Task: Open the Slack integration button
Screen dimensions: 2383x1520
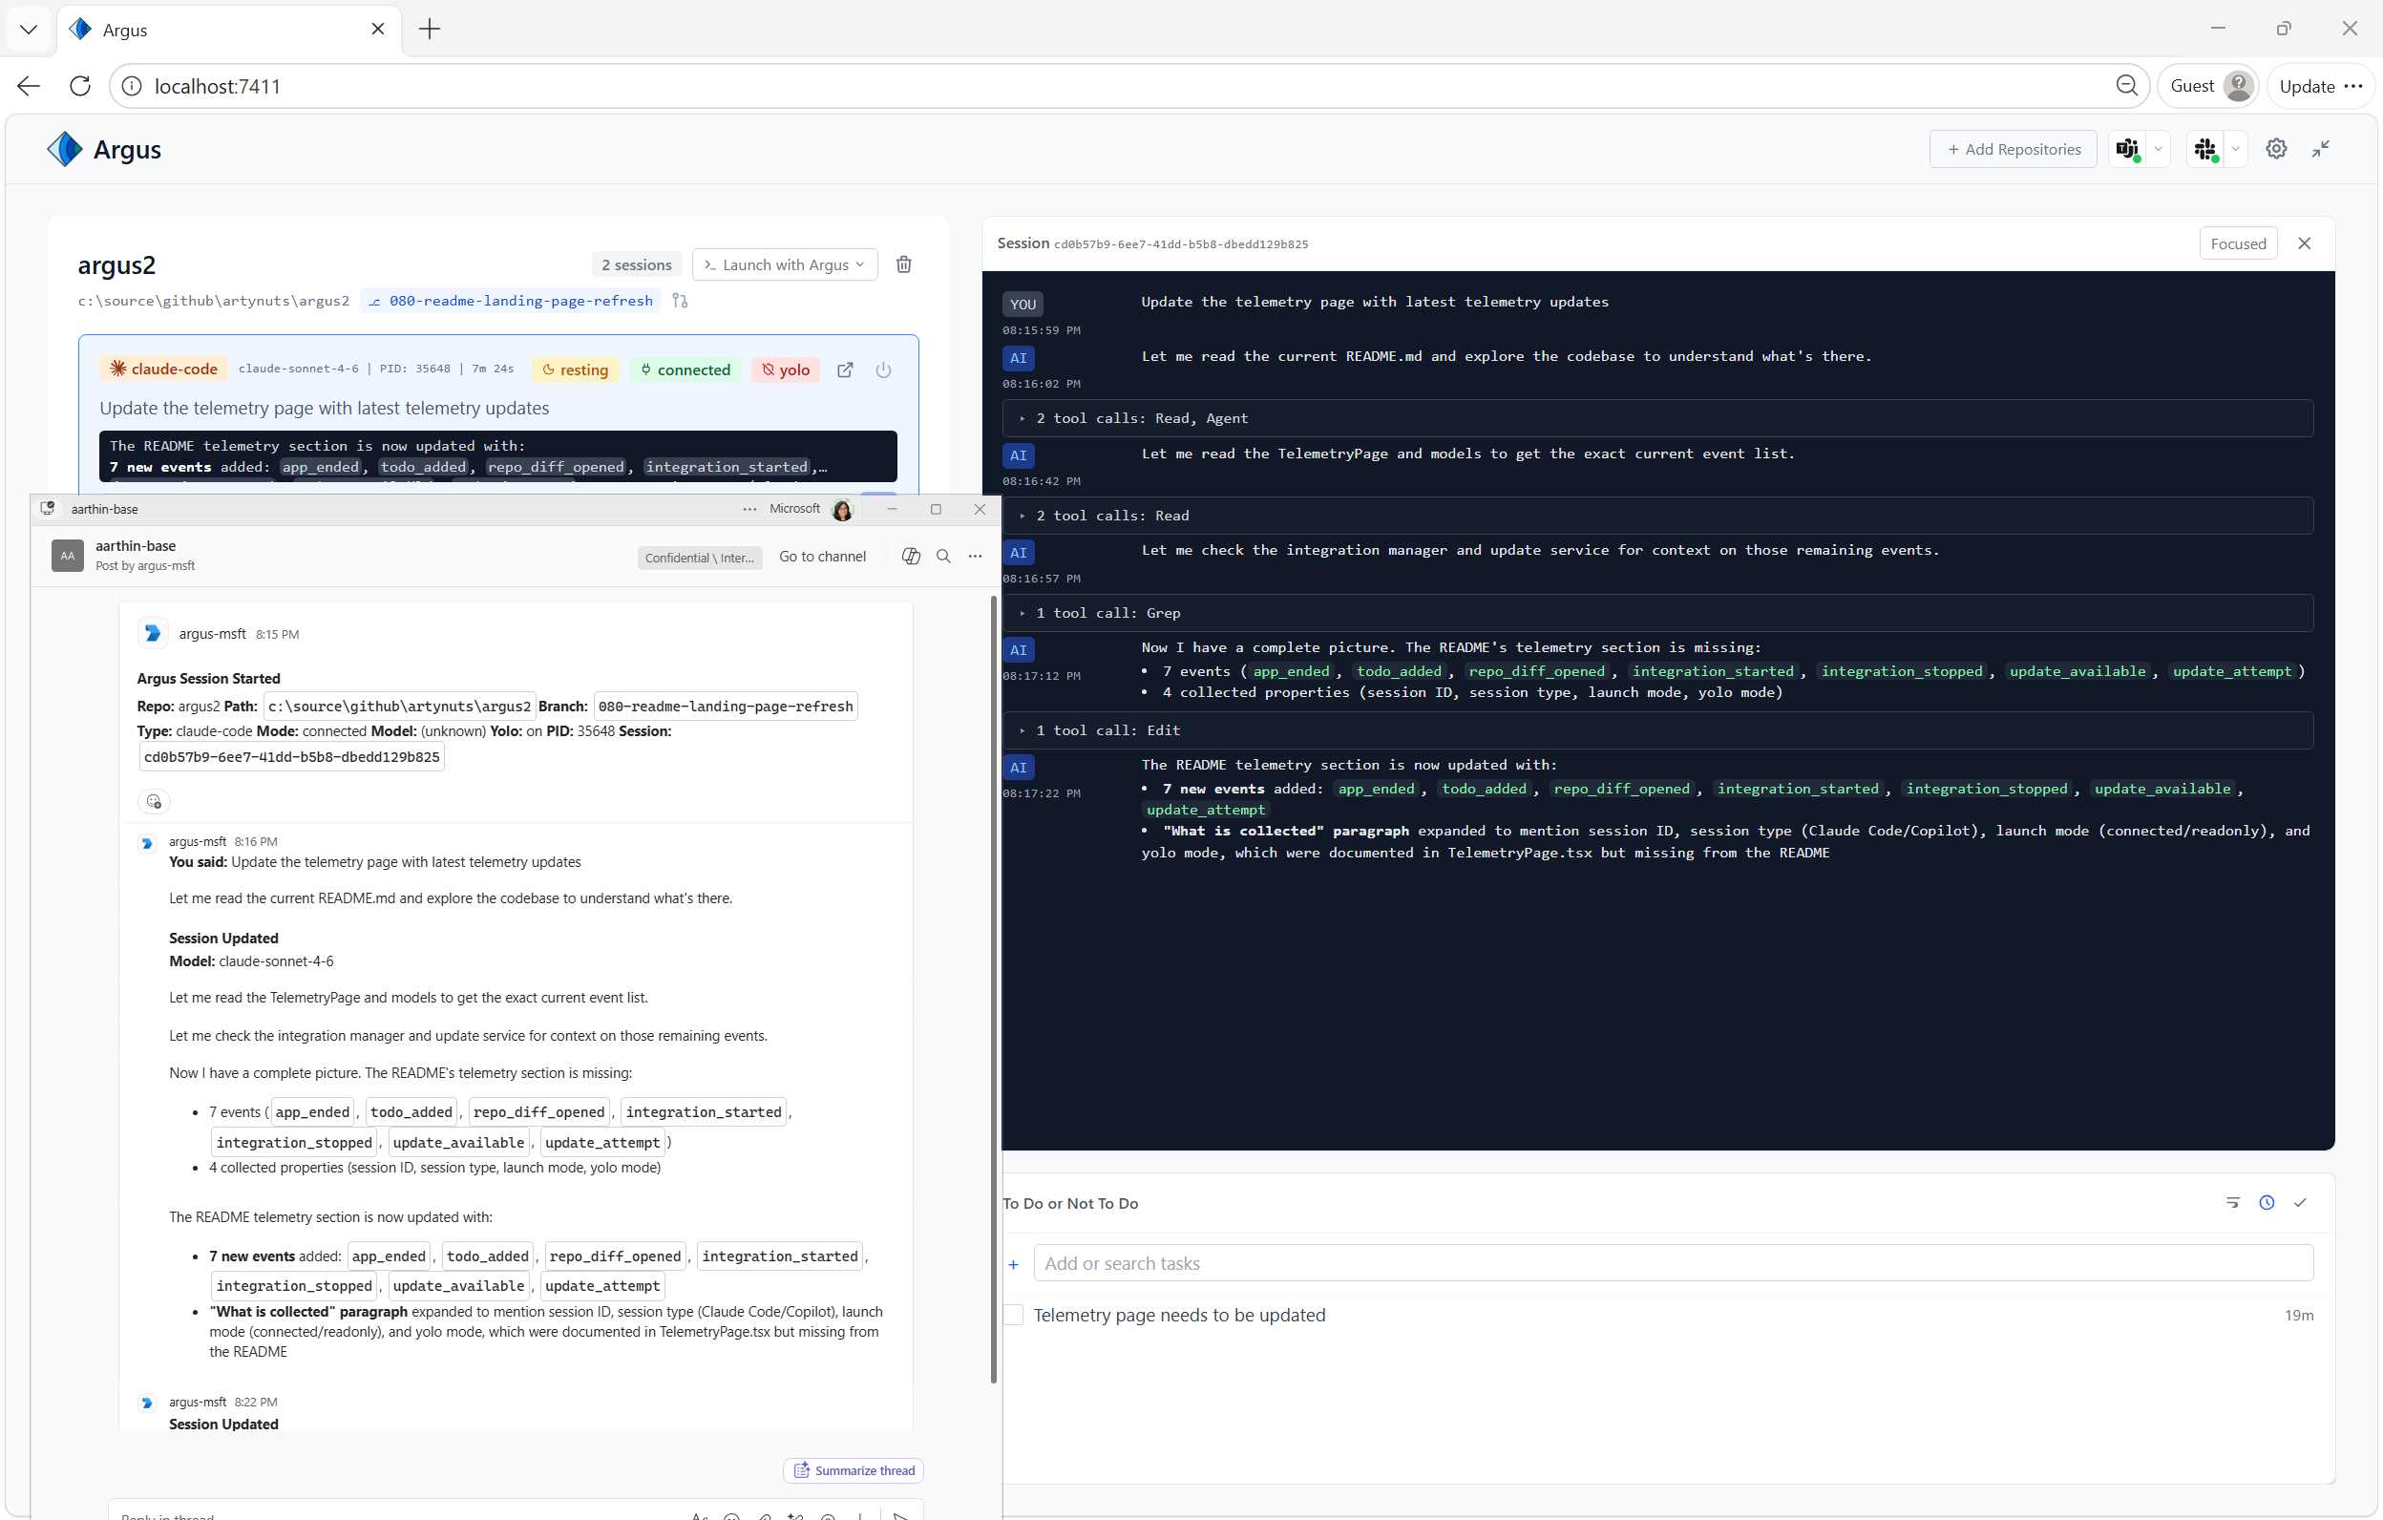Action: (2204, 150)
